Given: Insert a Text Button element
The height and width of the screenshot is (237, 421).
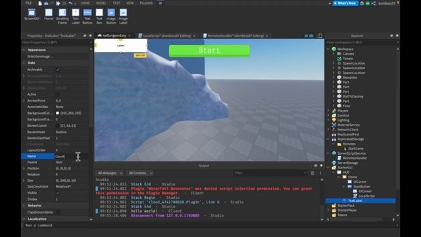Looking at the screenshot, I should (x=87, y=16).
